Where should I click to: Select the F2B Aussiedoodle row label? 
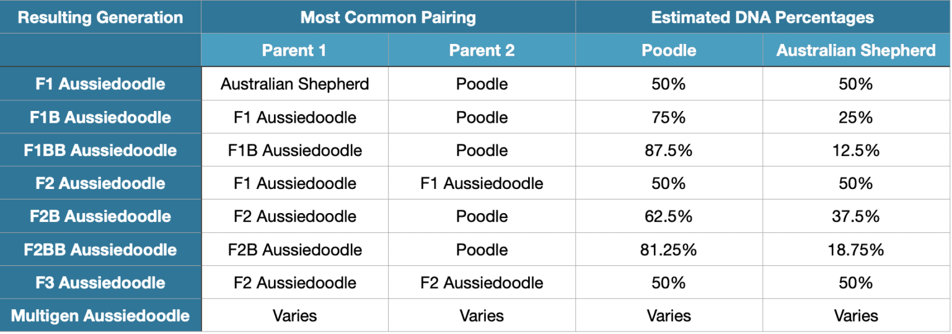pos(100,216)
